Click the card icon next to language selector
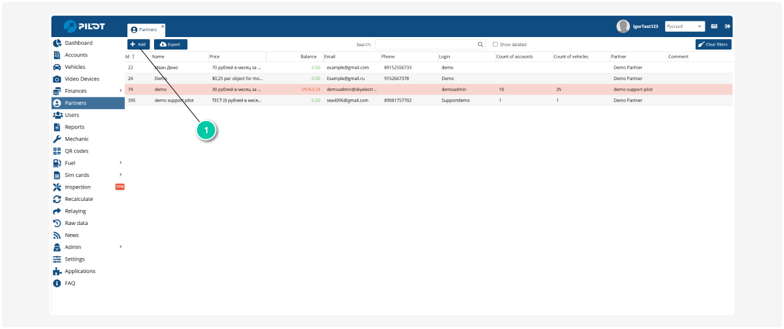784x329 pixels. coord(714,27)
